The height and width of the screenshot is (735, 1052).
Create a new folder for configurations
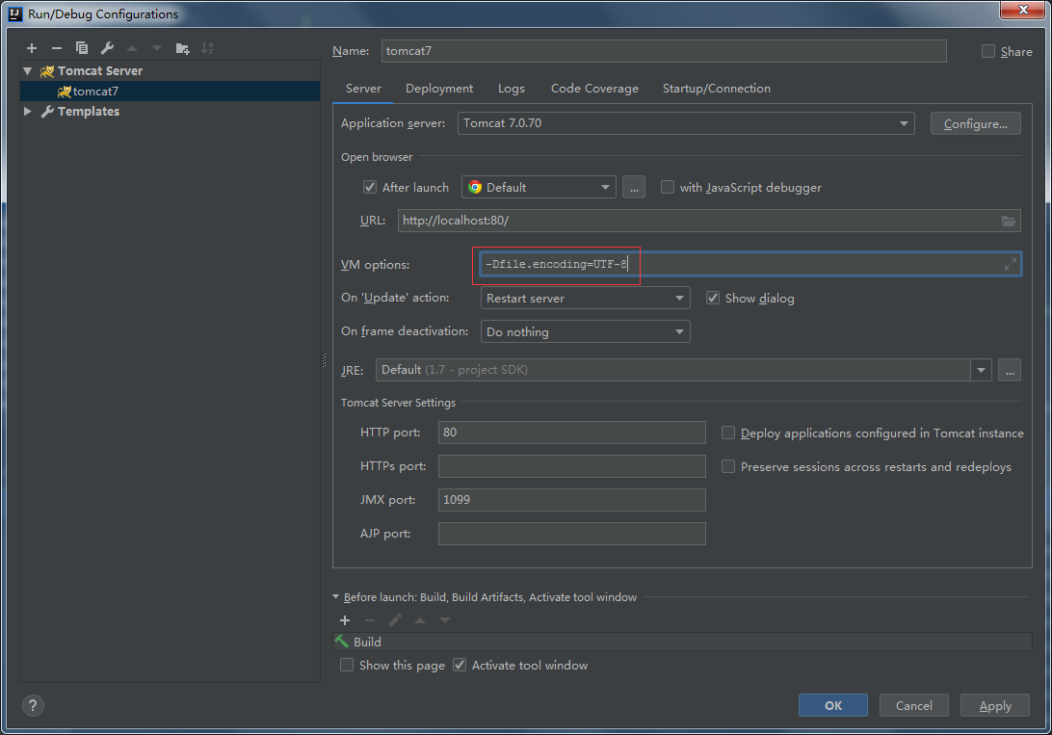(182, 48)
